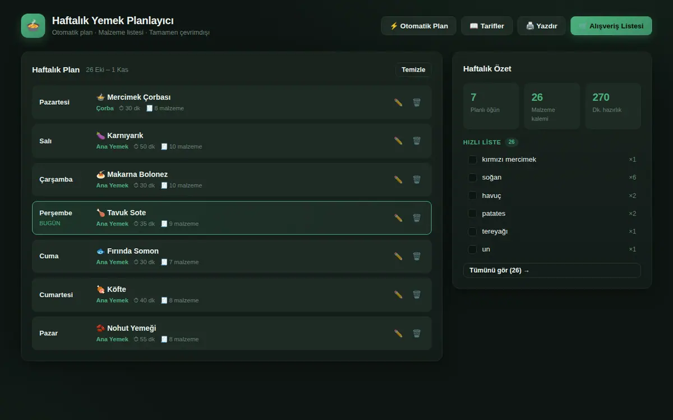Delete Mercimek Çorbası using trash icon

417,102
